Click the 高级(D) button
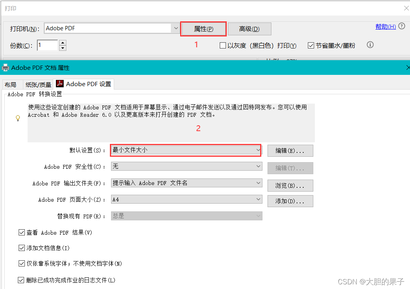This screenshot has width=410, height=289. click(249, 29)
